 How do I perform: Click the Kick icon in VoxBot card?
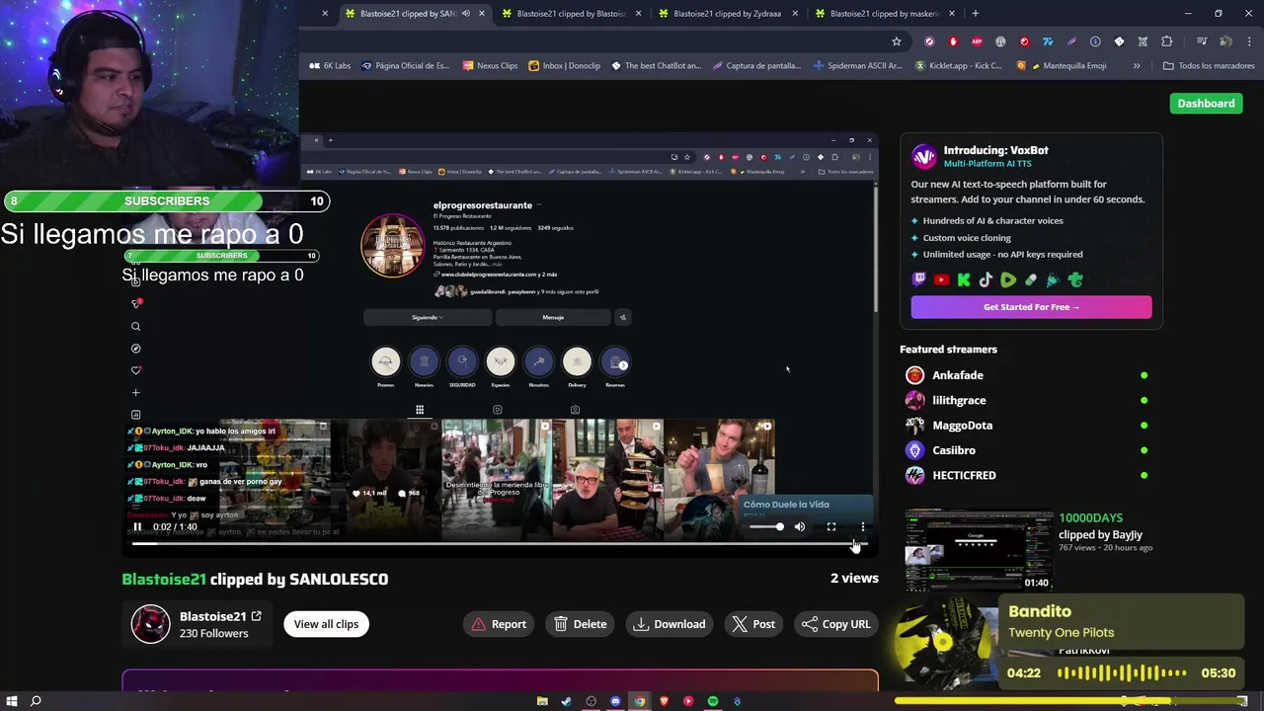964,280
